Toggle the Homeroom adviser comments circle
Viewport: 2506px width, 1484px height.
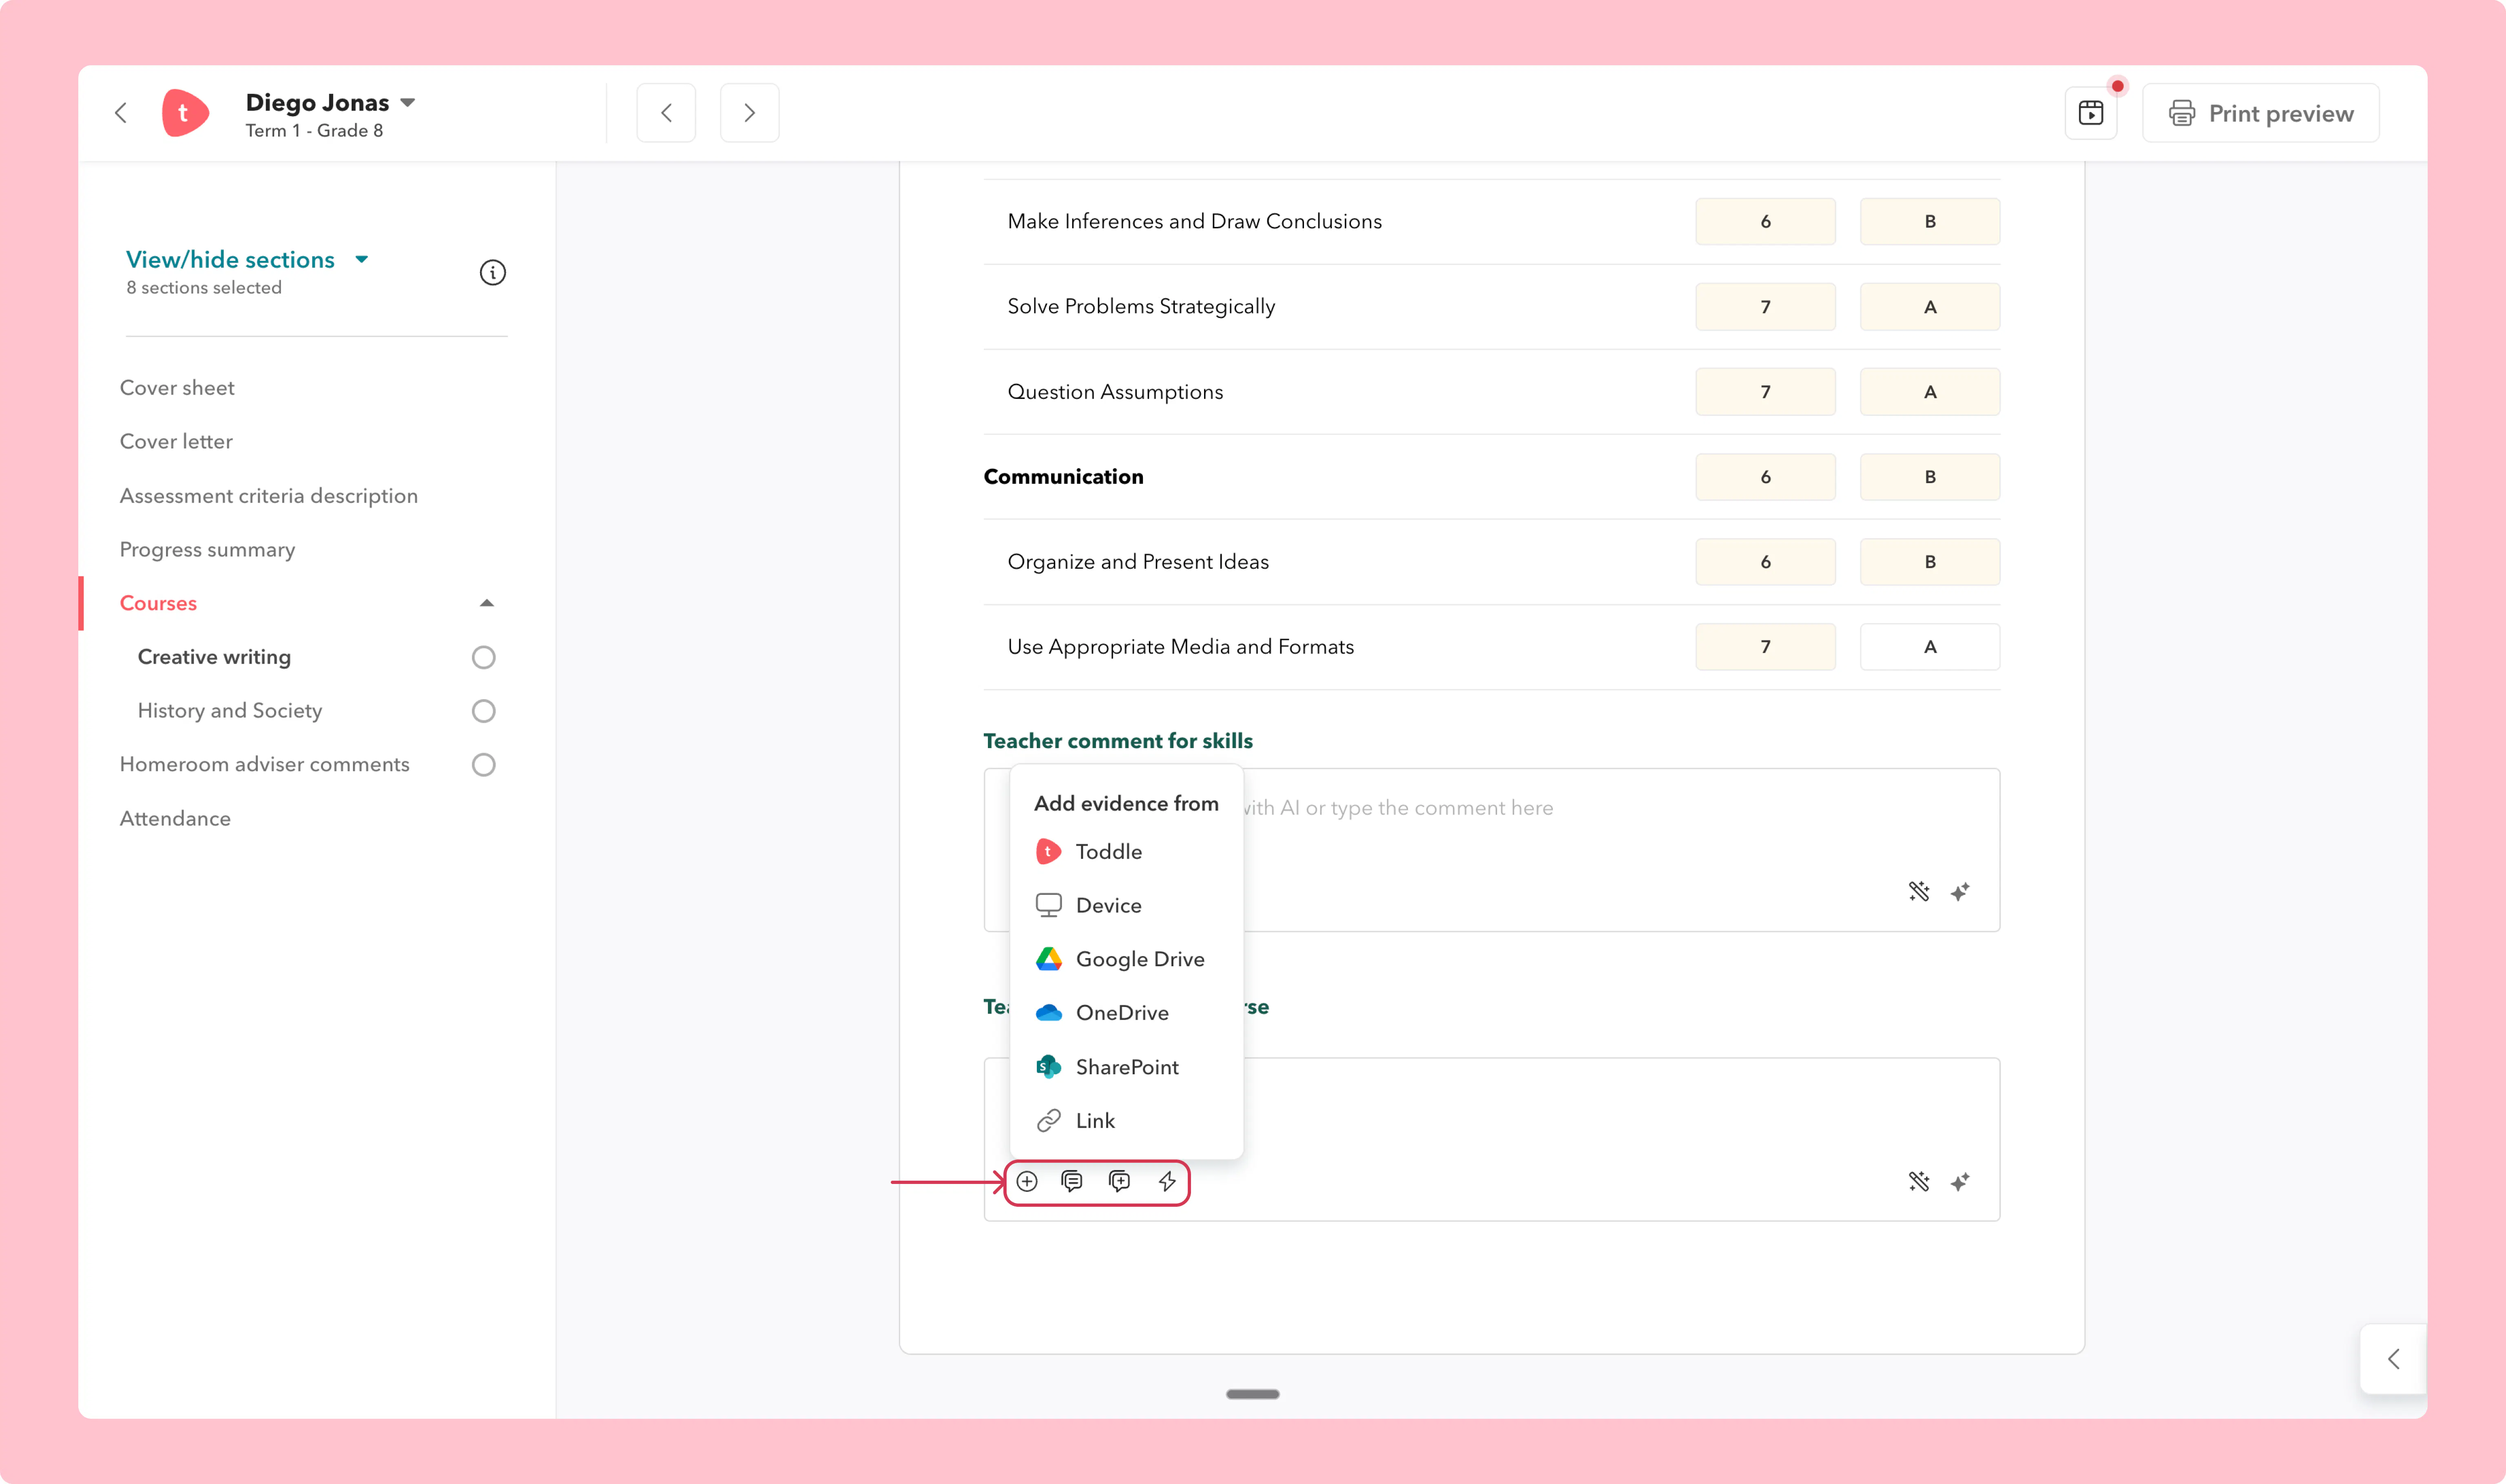(x=483, y=765)
